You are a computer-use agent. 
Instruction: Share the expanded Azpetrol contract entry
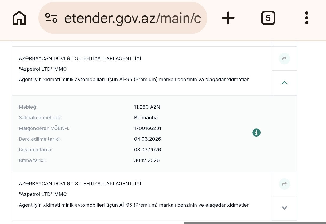(284, 58)
